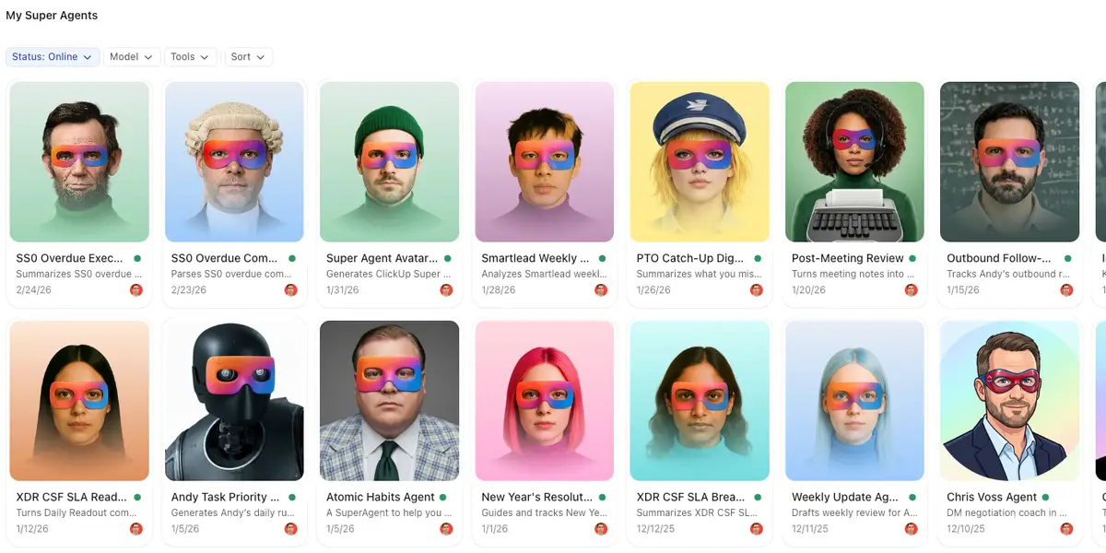Open the judge wig agent avatar

234,162
